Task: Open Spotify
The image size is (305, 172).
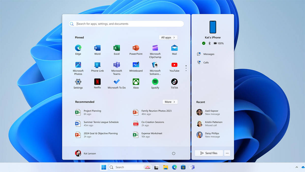Action: click(x=155, y=84)
